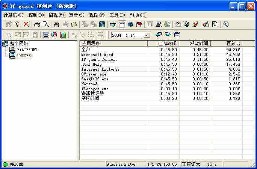Select the table list view icon
This screenshot has height=169, width=257.
click(46, 35)
